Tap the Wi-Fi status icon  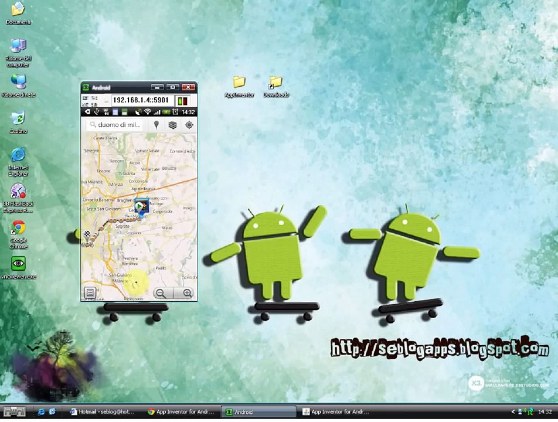[147, 112]
